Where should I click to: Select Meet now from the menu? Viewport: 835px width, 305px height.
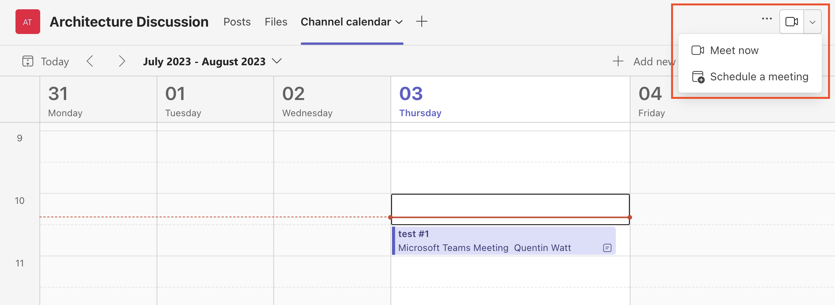point(734,50)
